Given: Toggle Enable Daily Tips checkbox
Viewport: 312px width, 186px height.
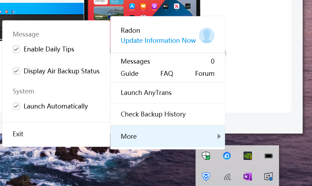Looking at the screenshot, I should pos(16,49).
